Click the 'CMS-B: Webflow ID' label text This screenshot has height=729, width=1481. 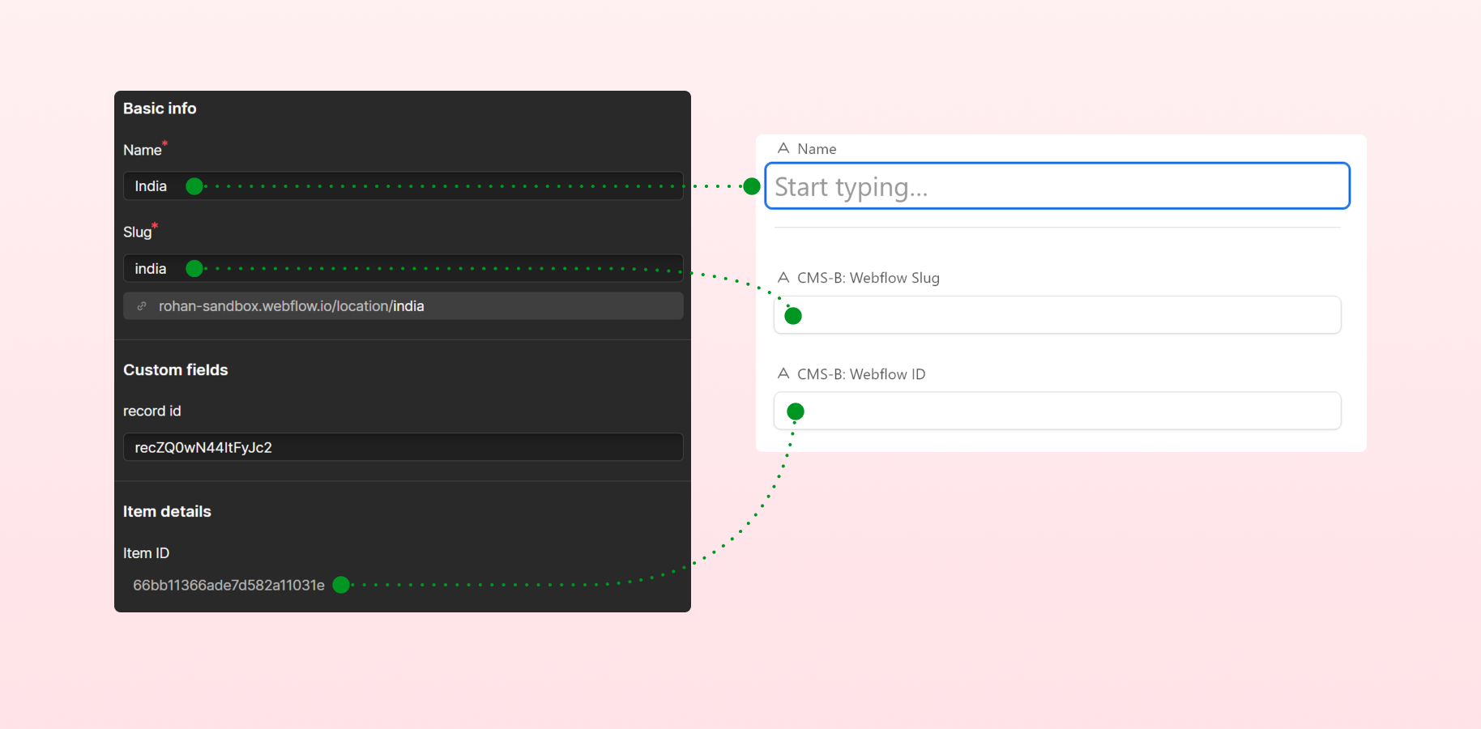[x=861, y=374]
